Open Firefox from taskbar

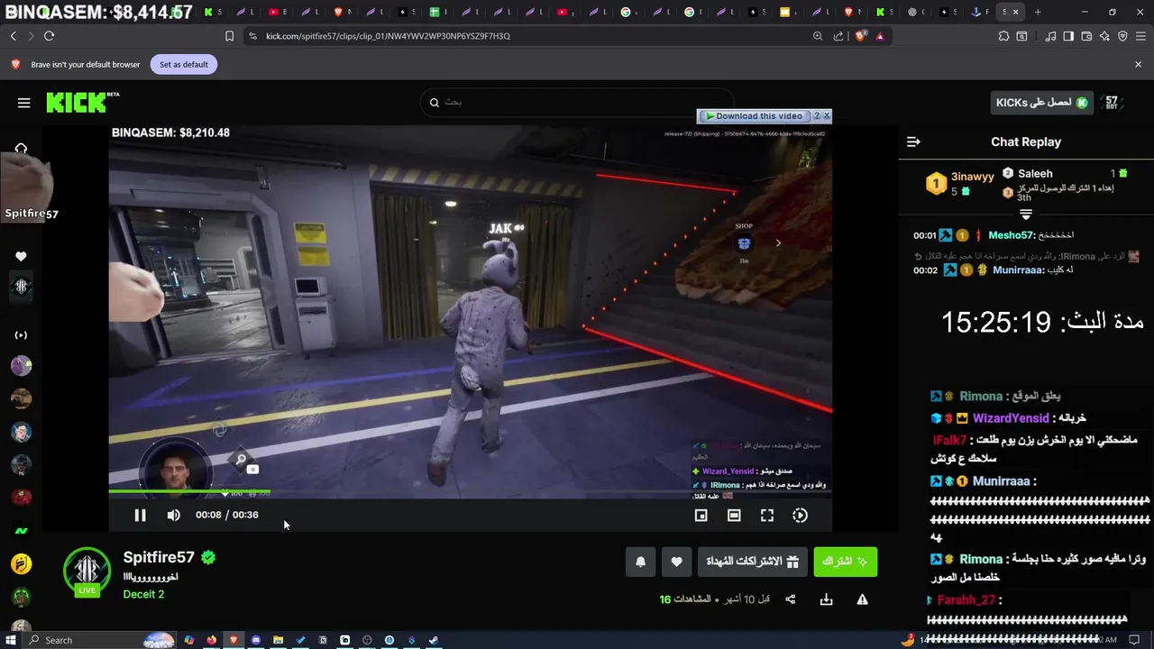pos(212,640)
